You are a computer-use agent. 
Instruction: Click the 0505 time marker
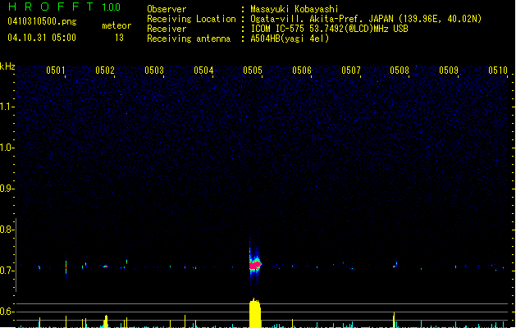pos(253,71)
